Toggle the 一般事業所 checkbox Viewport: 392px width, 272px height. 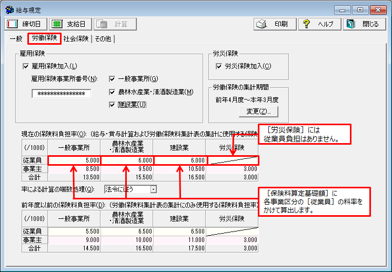(112, 79)
